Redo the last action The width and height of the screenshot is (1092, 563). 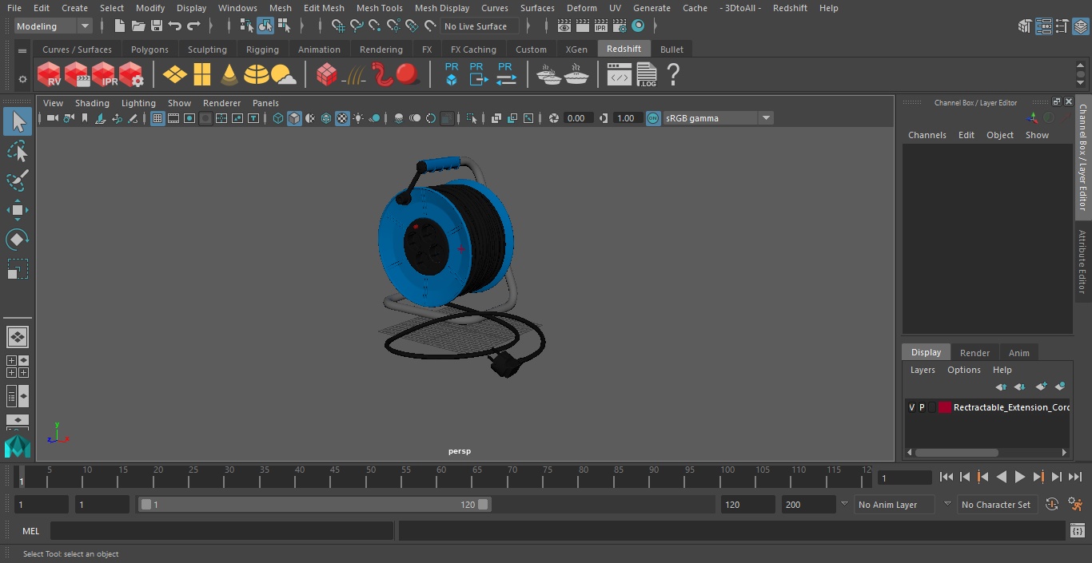click(x=193, y=26)
